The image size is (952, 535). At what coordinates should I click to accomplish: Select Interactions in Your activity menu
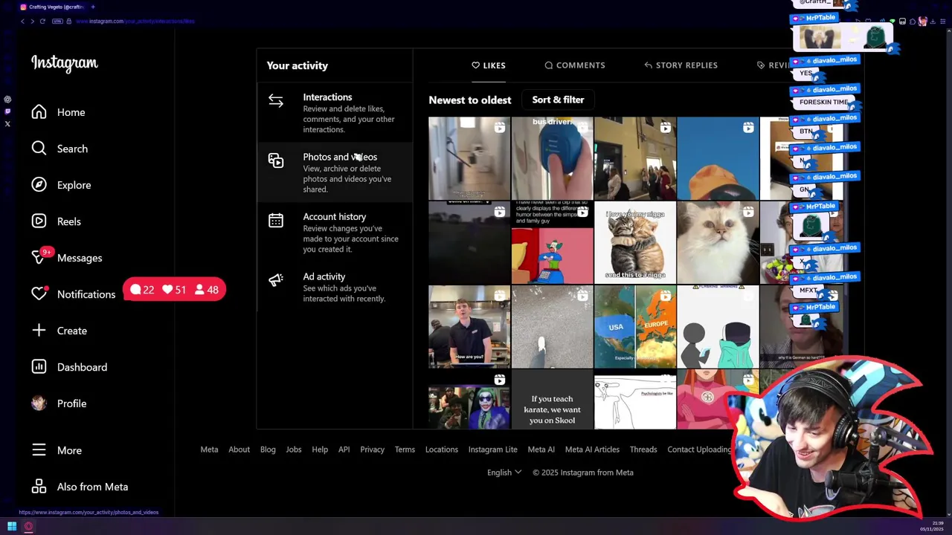coord(334,112)
